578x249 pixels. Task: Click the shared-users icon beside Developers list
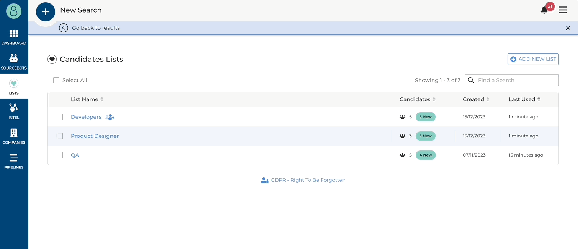(x=110, y=117)
